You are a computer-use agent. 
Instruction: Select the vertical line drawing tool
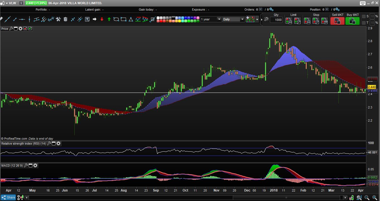29,19
